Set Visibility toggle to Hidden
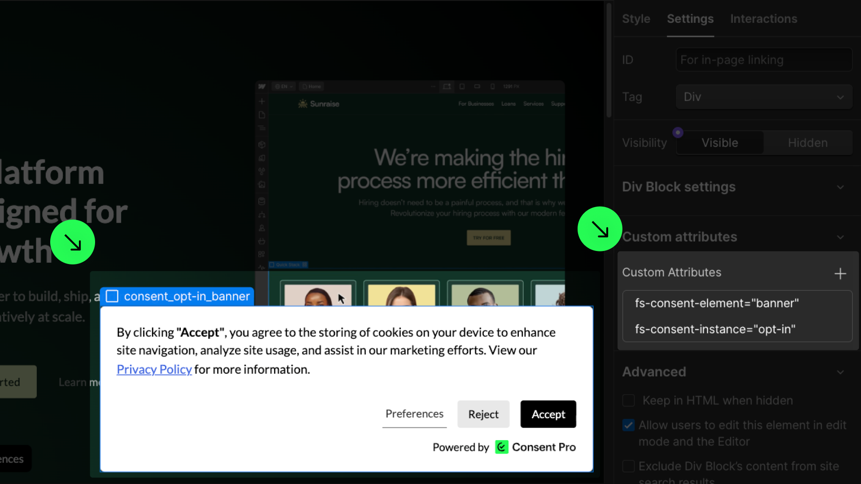The height and width of the screenshot is (484, 861). coord(807,143)
